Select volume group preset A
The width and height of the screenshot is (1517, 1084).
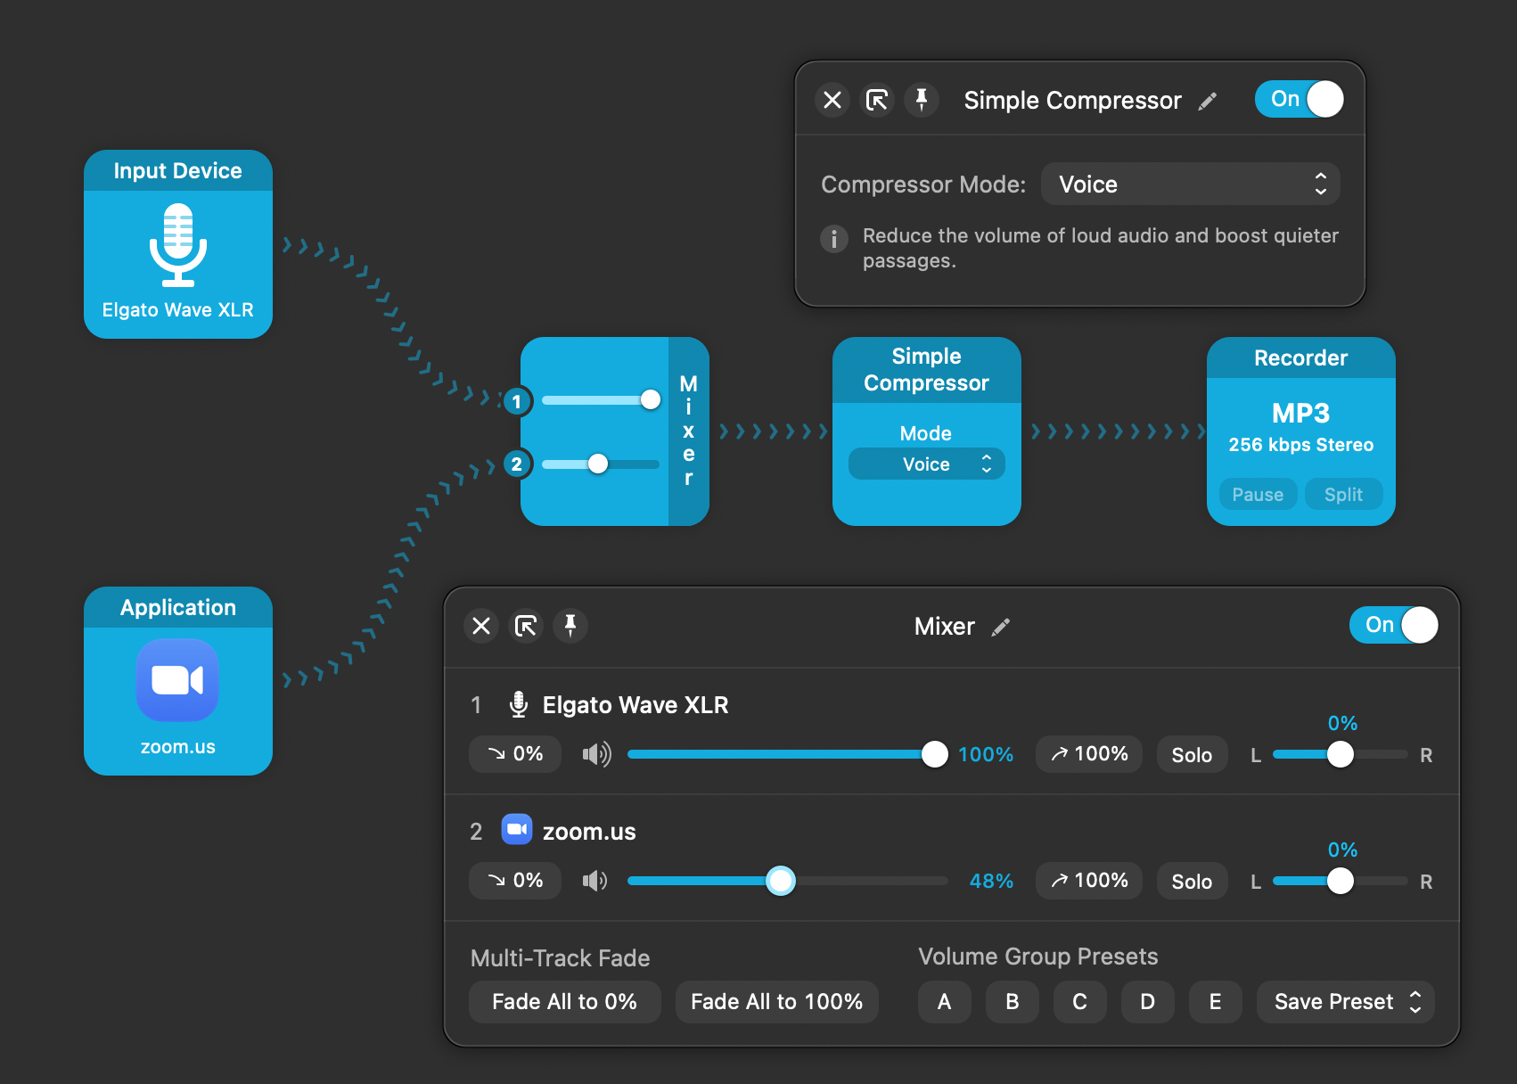coord(944,1002)
